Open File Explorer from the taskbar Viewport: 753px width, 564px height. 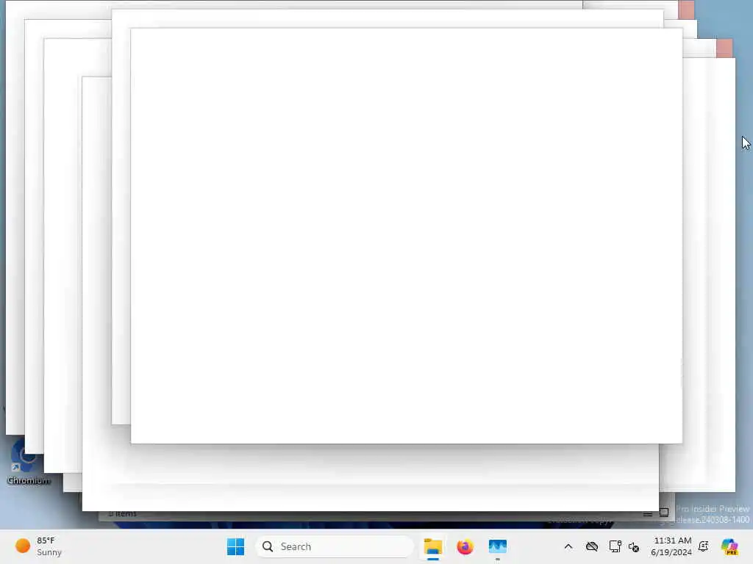[432, 546]
